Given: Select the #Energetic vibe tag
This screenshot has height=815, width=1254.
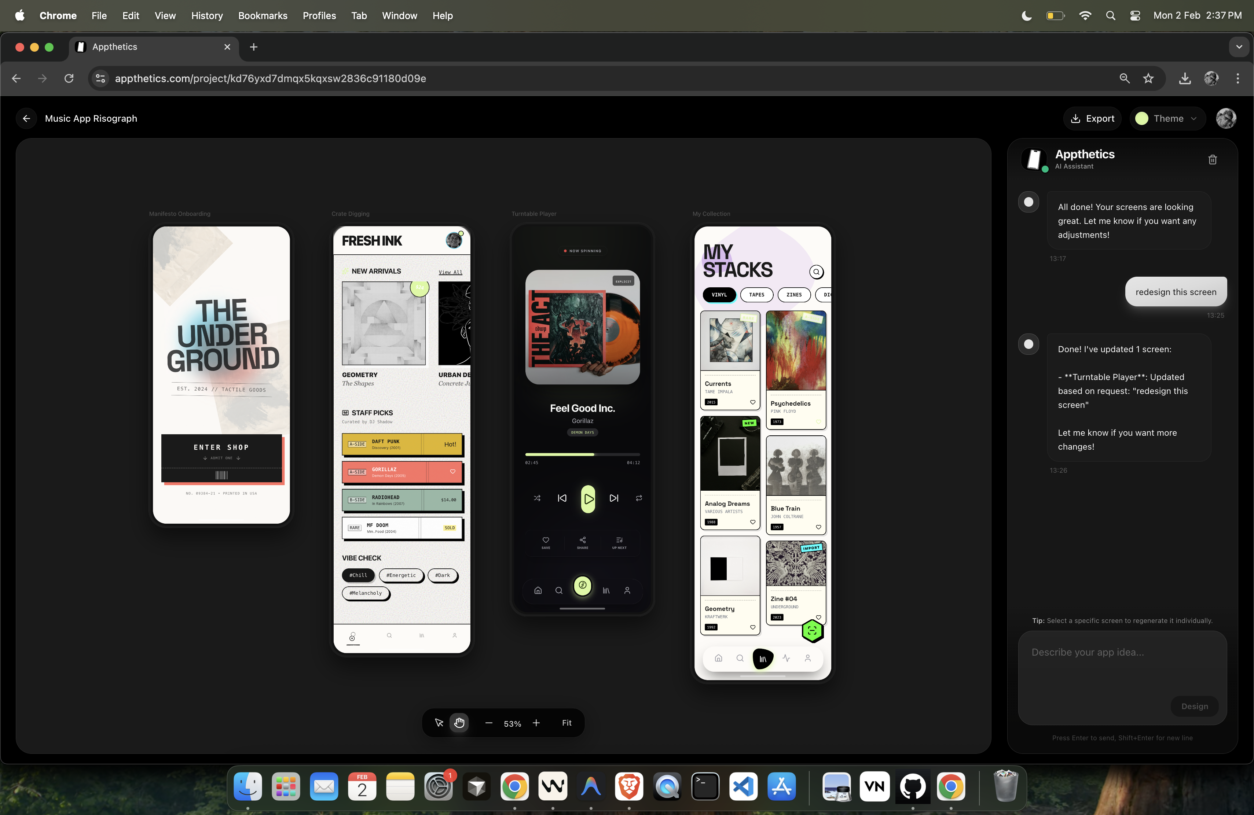Looking at the screenshot, I should pyautogui.click(x=401, y=575).
